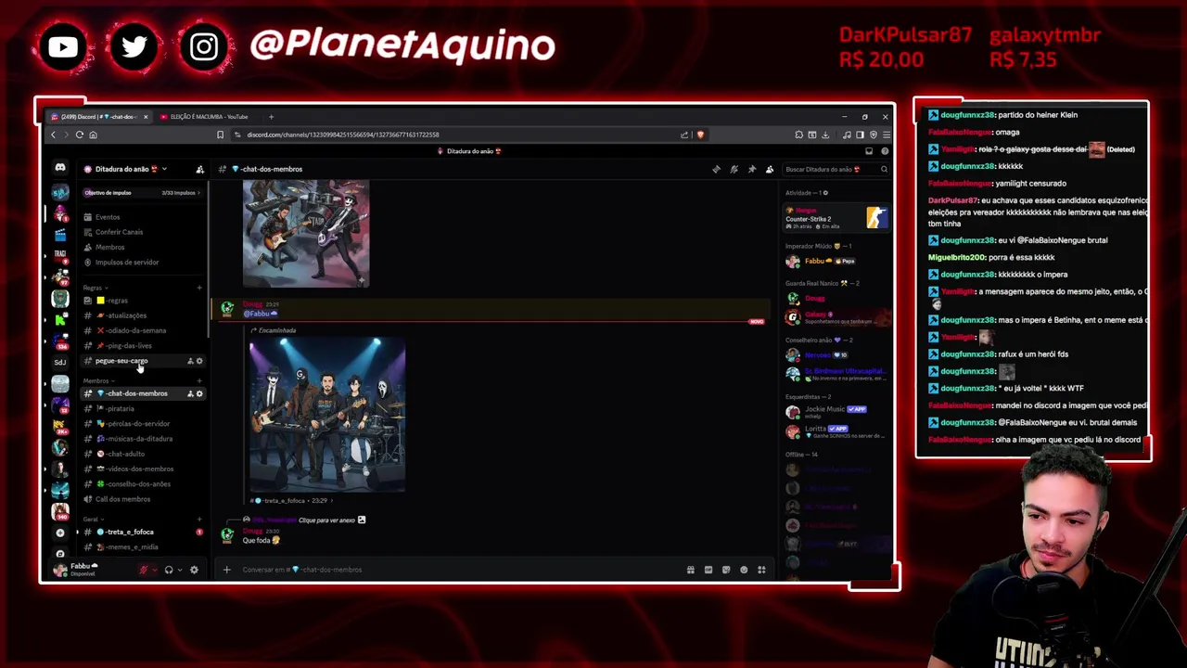Image resolution: width=1187 pixels, height=668 pixels.
Task: Open emoji picker in message box
Action: coord(744,570)
